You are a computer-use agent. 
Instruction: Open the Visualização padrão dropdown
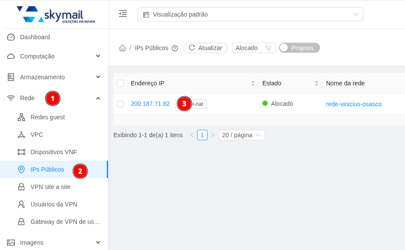[x=250, y=14]
